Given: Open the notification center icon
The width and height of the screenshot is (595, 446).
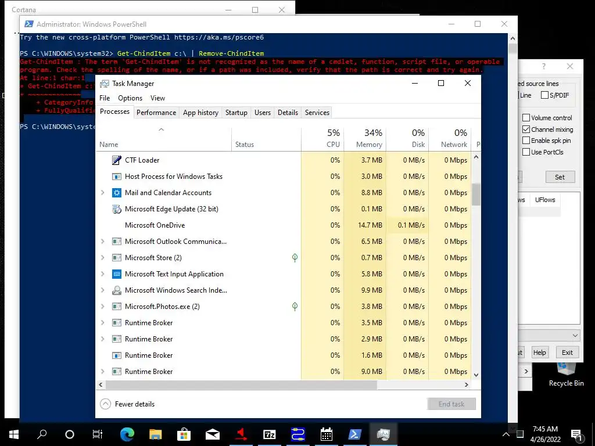Looking at the screenshot, I should 577,434.
